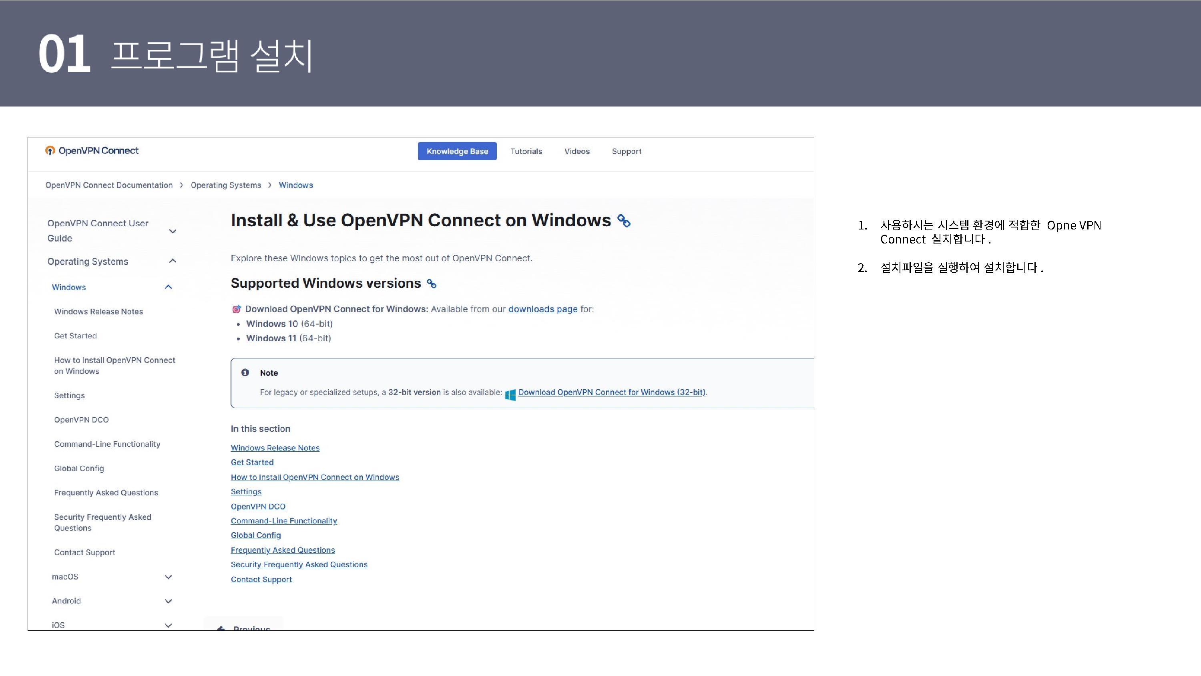This screenshot has height=676, width=1201.
Task: Select How to Install OpenVPN Connect sidebar item
Action: click(x=114, y=366)
